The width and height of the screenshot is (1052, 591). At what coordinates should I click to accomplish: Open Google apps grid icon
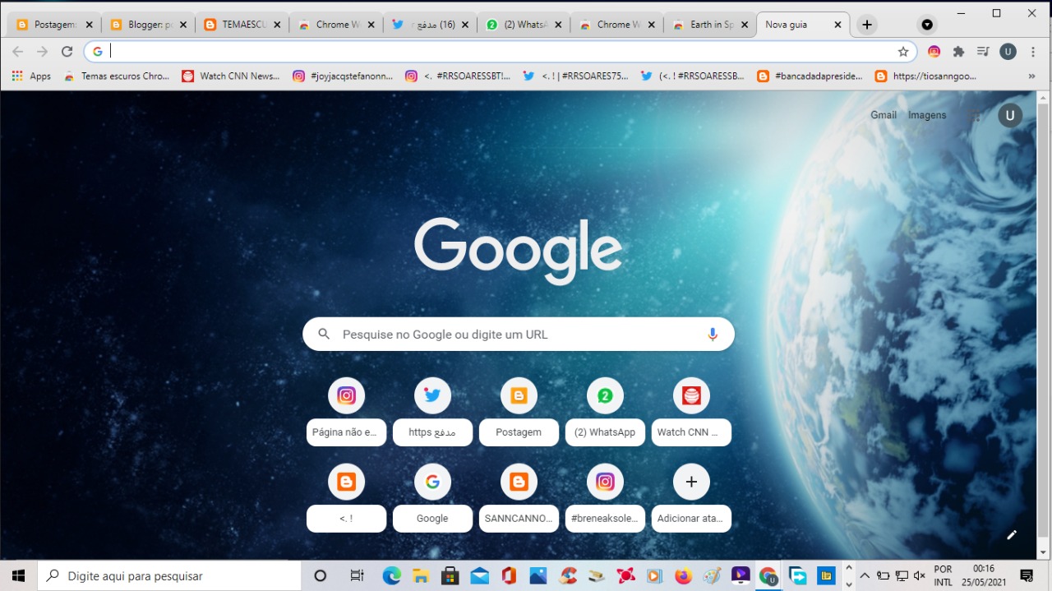tap(975, 116)
